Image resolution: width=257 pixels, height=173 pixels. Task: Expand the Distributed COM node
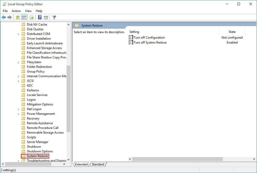pos(18,34)
